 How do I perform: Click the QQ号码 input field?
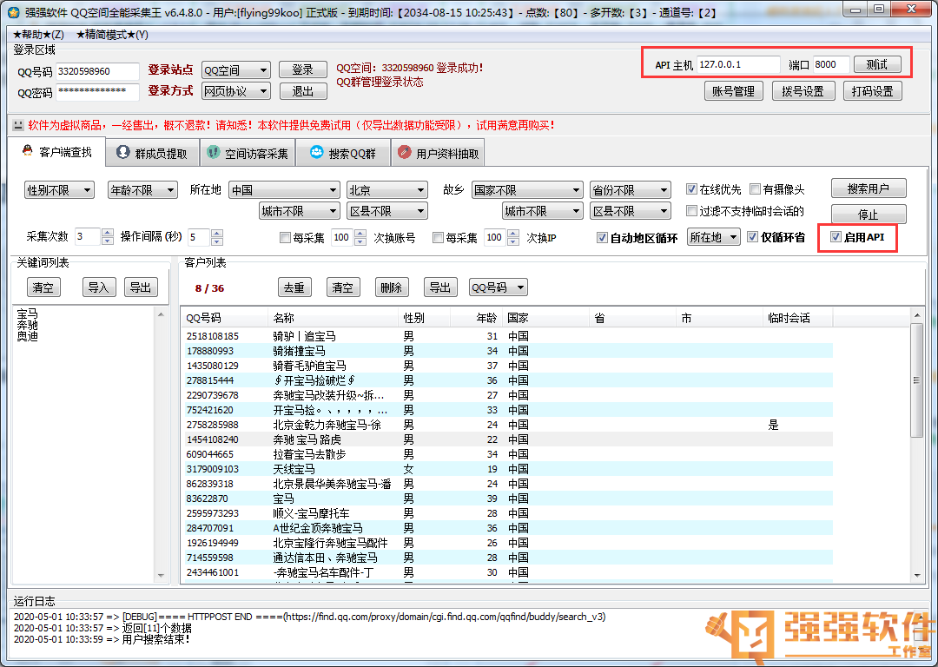pos(97,71)
